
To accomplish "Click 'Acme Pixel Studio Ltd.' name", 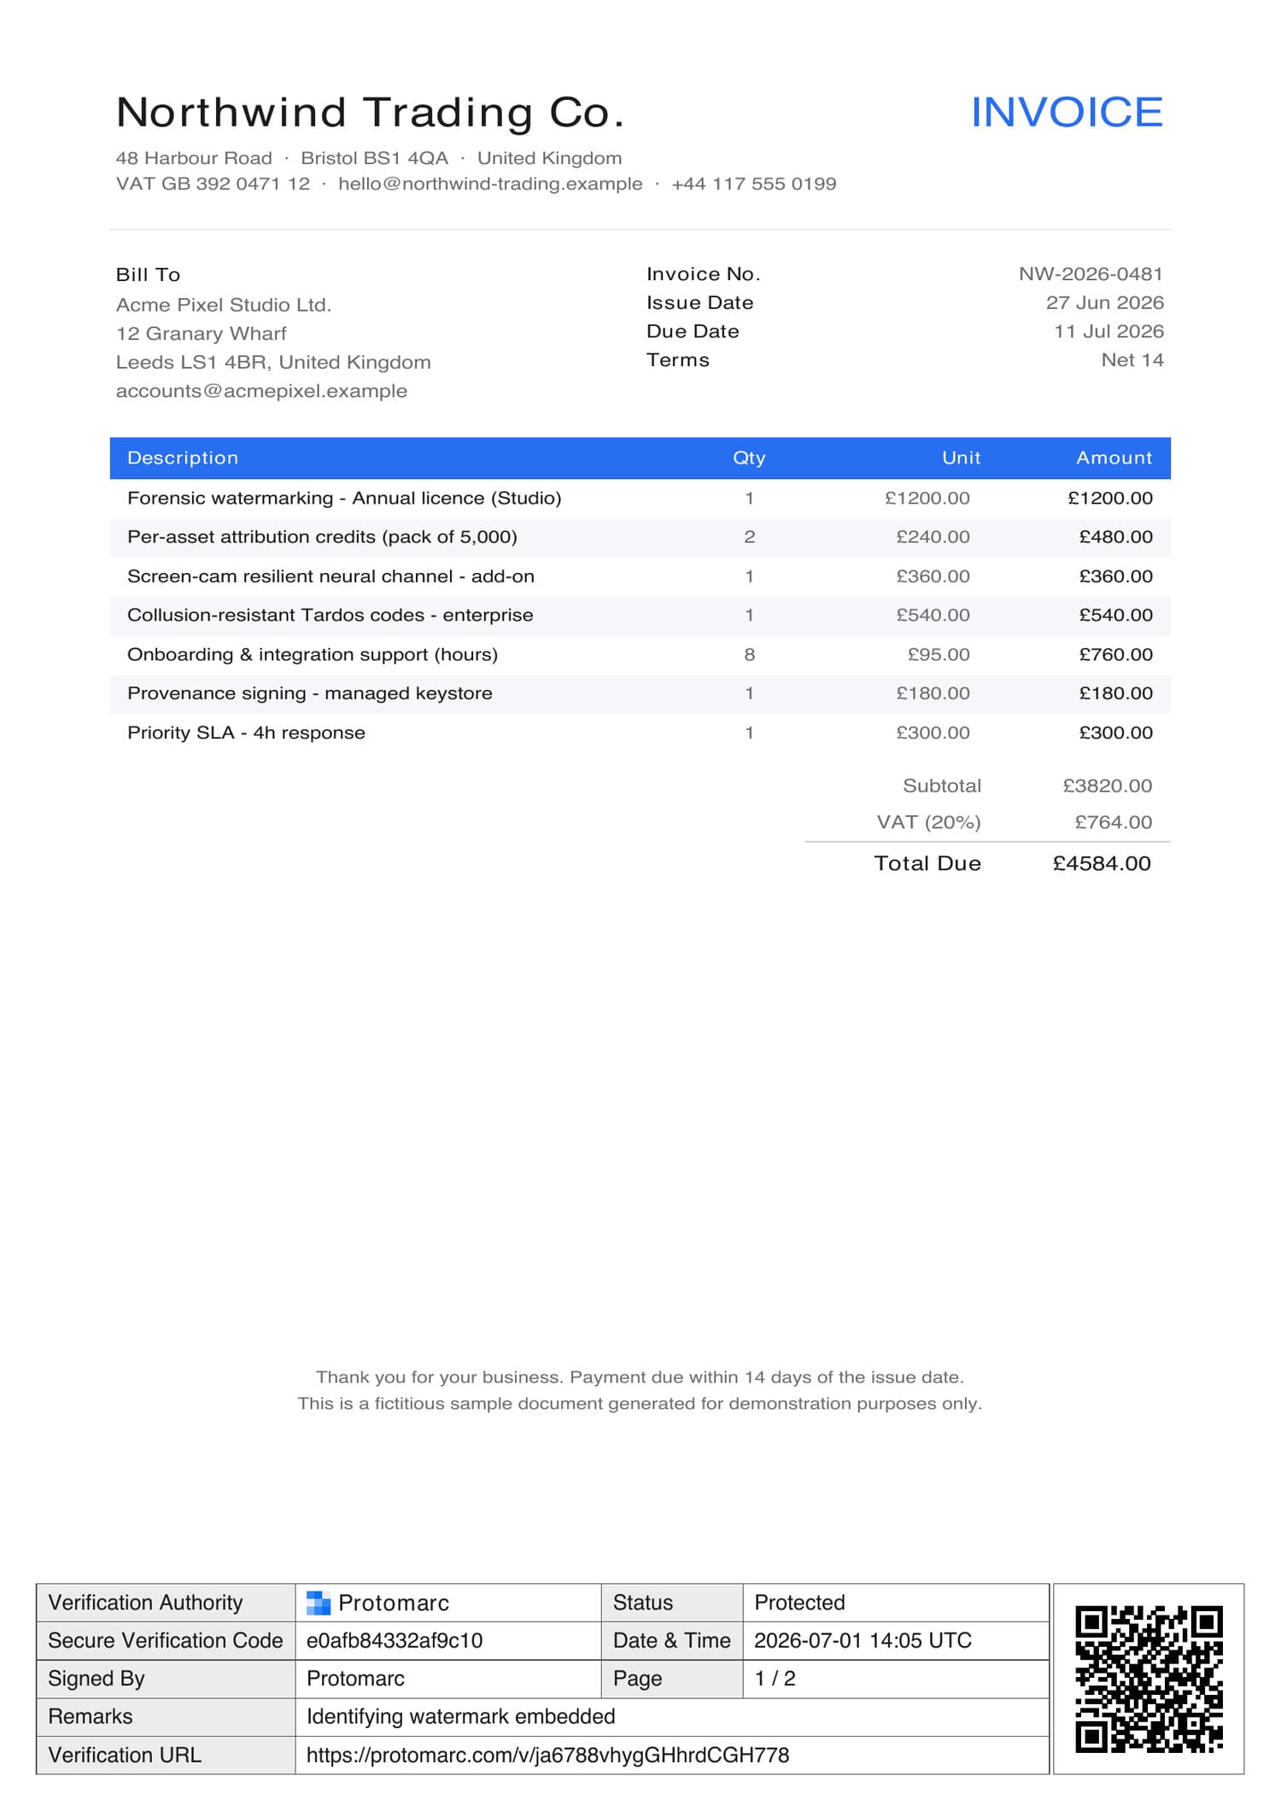I will click(224, 305).
